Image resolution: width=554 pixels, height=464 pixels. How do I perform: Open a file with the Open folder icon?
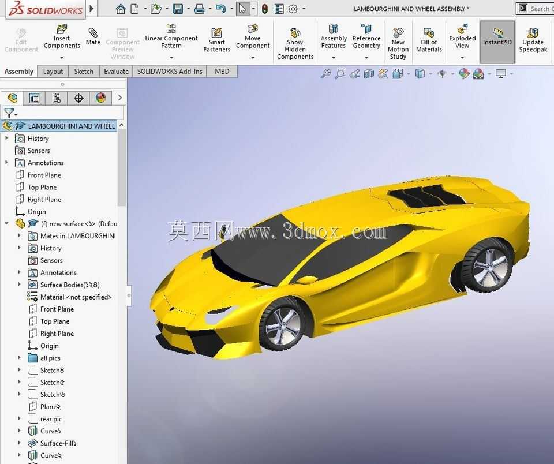tap(156, 9)
